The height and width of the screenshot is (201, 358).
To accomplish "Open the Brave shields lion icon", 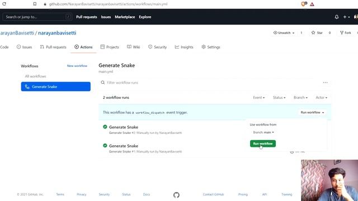I will point(304,4).
